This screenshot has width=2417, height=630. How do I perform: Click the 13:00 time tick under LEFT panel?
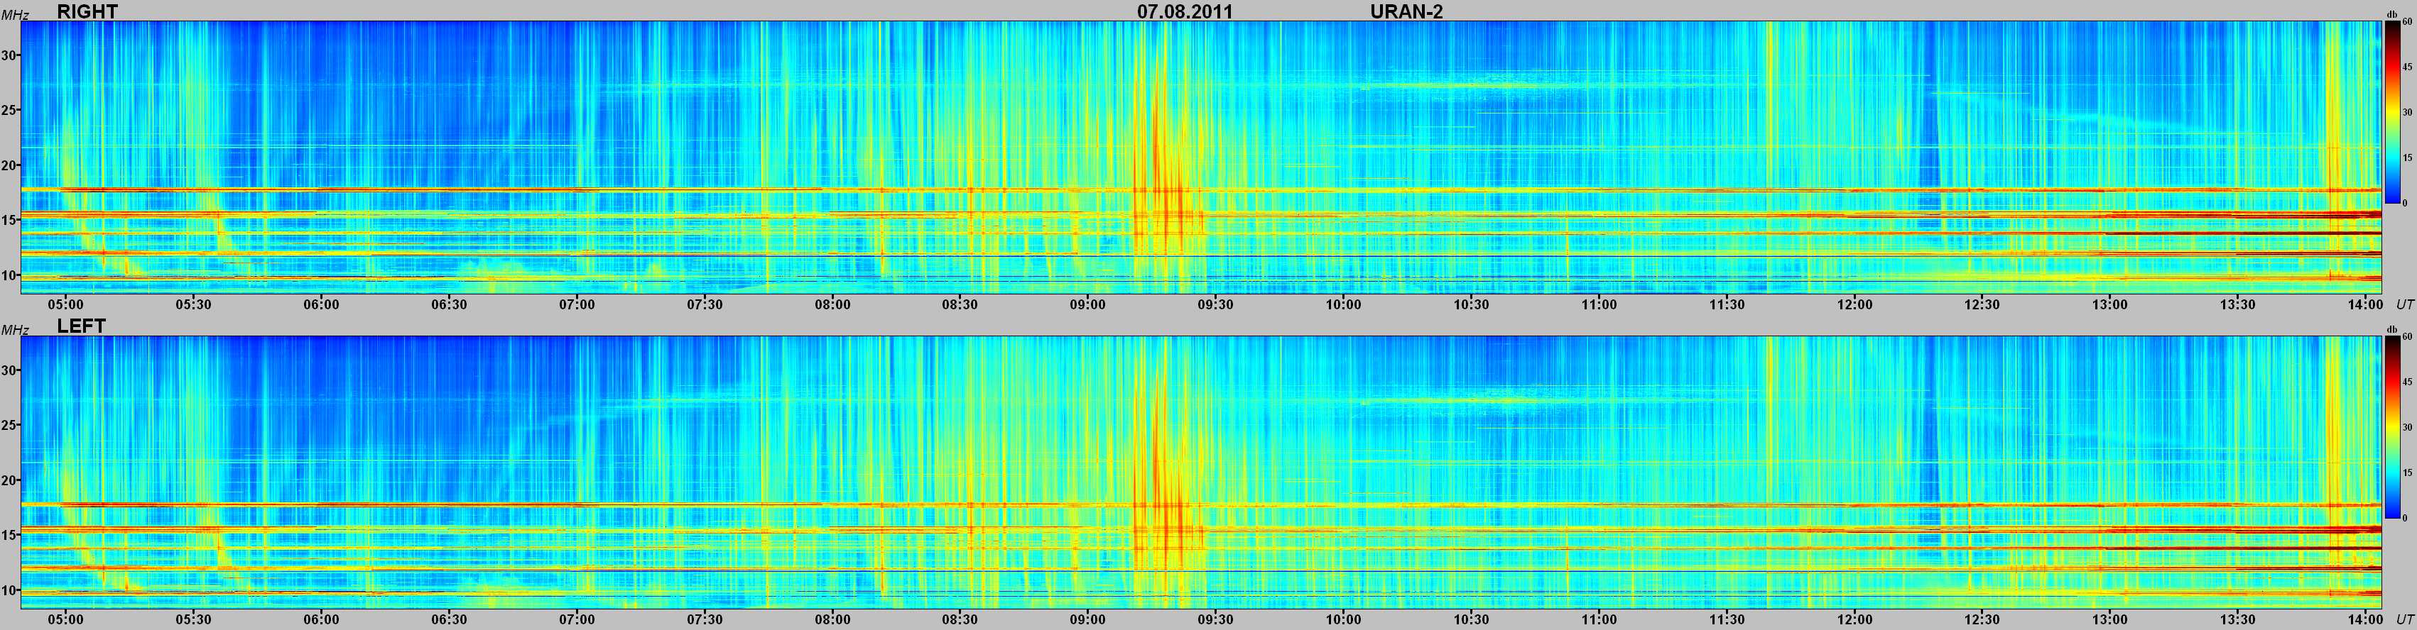pyautogui.click(x=2109, y=619)
